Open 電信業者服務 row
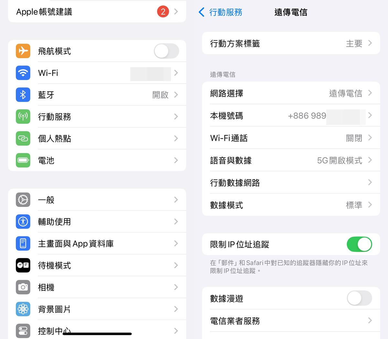Image resolution: width=388 pixels, height=339 pixels. [291, 321]
